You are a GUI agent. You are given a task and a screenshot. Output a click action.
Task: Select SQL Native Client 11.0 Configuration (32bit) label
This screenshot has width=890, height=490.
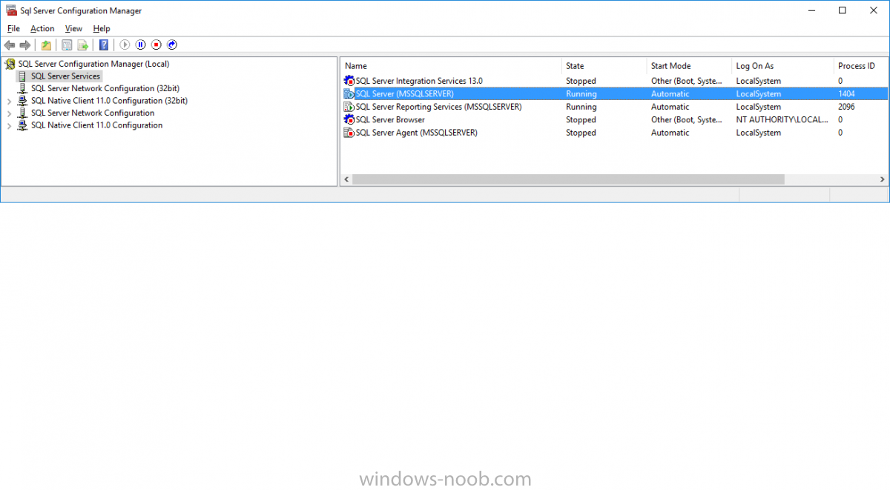109,101
